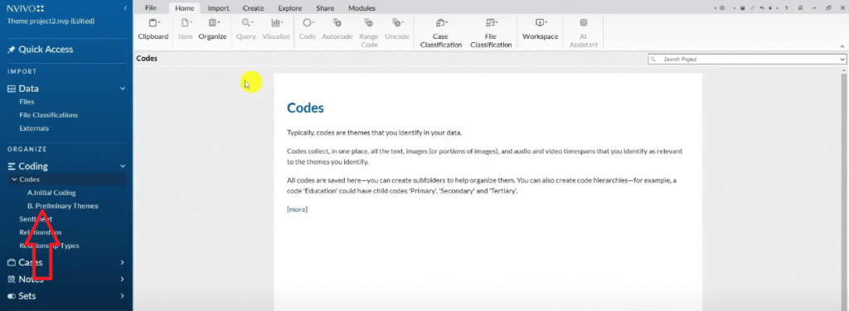Open the Search Project dropdown arrow

(x=842, y=59)
